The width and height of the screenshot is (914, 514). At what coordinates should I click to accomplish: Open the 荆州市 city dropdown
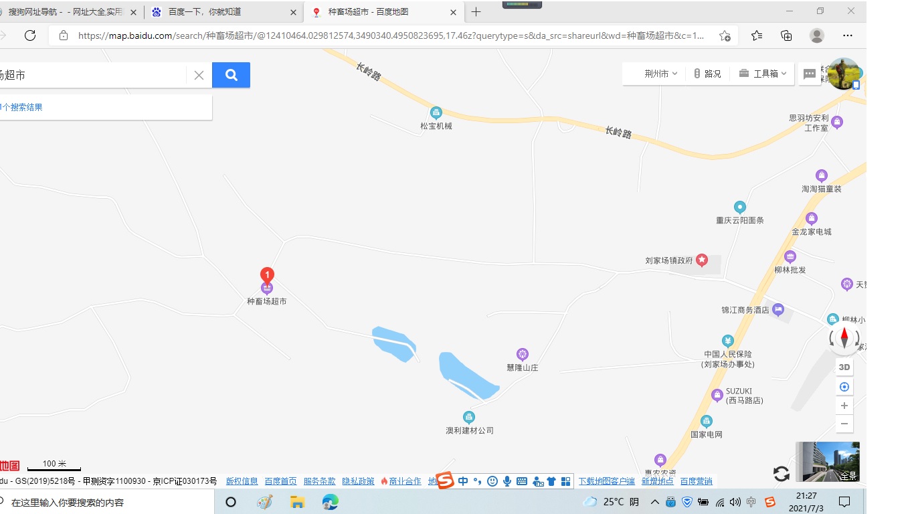click(652, 74)
